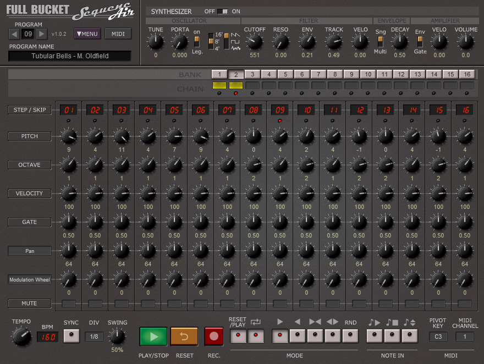Screen dimensions: 484x364
Task: Click the TUNE knob
Action: [x=156, y=42]
